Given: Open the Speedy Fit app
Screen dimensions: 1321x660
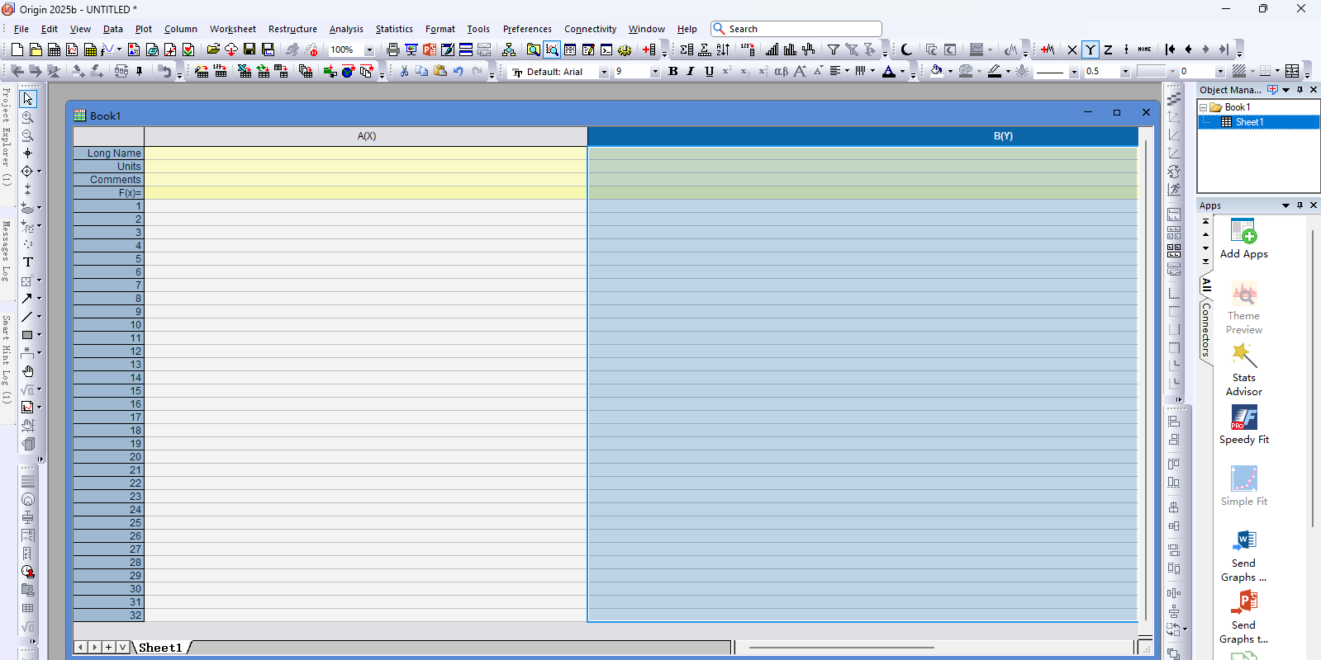Looking at the screenshot, I should [1243, 424].
